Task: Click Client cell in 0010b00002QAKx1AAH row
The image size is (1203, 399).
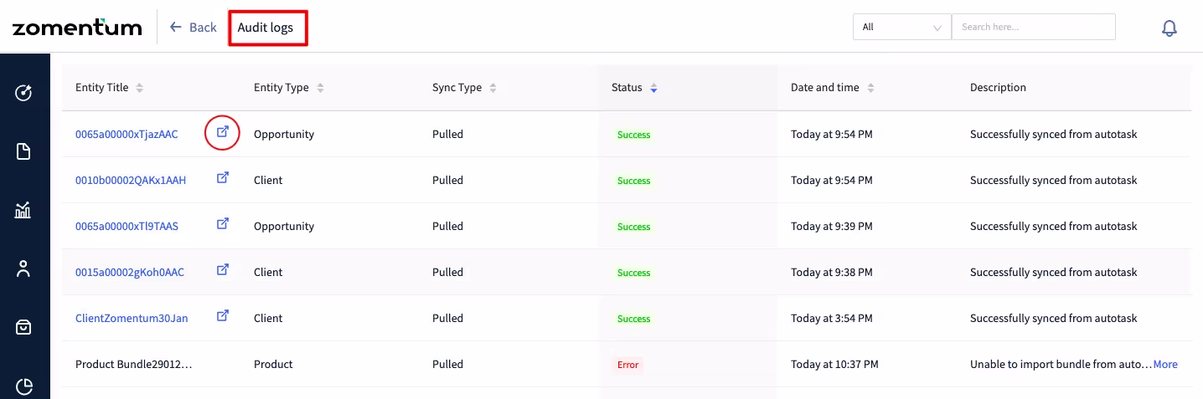Action: click(x=268, y=180)
